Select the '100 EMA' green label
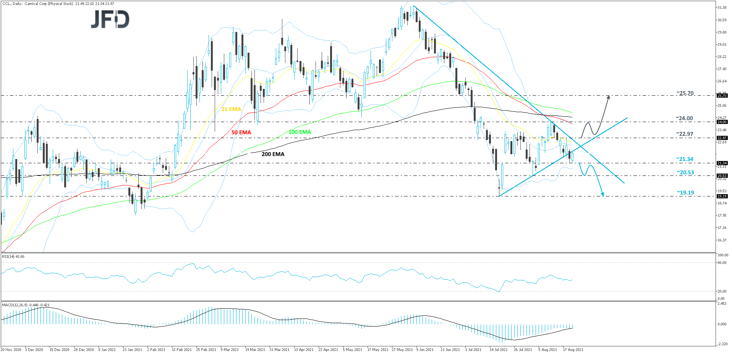Screen dimensions: 732x354 300,132
